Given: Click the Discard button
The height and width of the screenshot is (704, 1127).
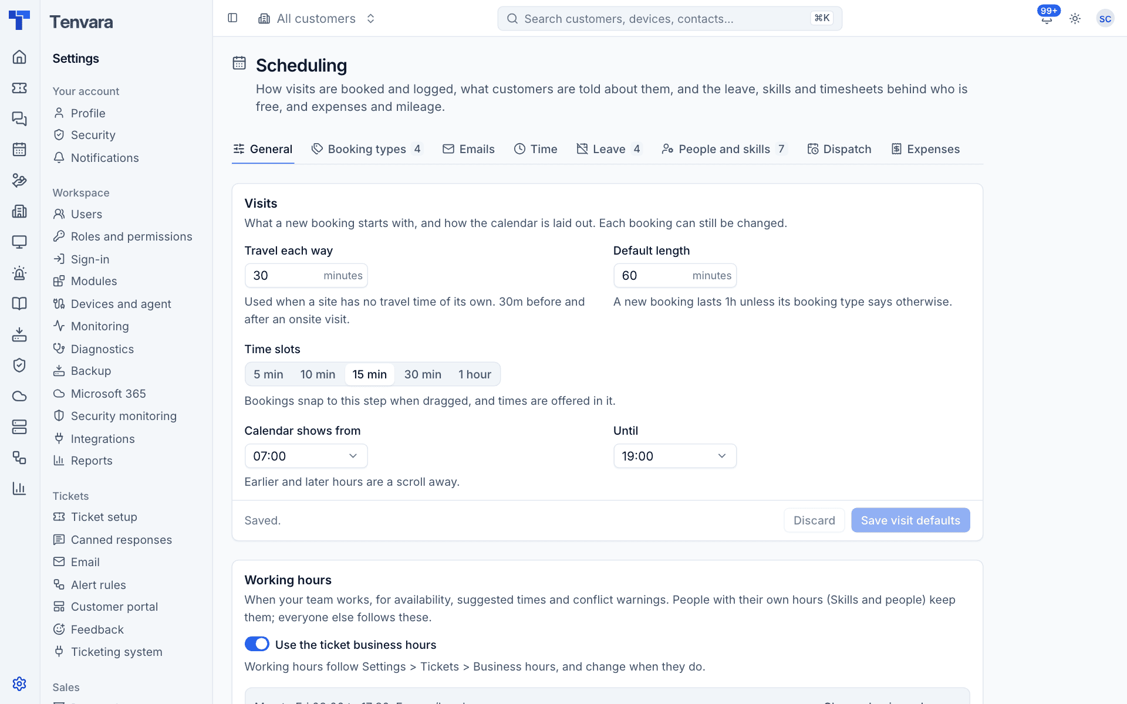Looking at the screenshot, I should [x=814, y=520].
